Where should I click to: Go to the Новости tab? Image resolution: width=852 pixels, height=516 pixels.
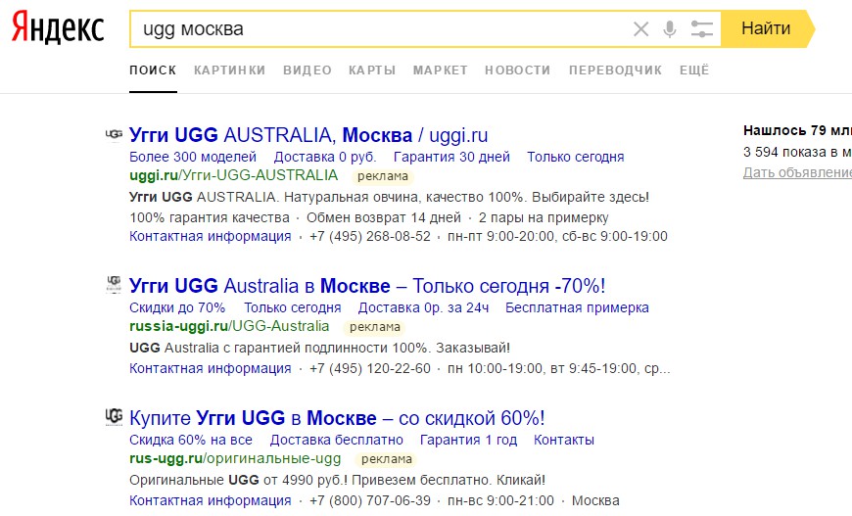coord(518,70)
